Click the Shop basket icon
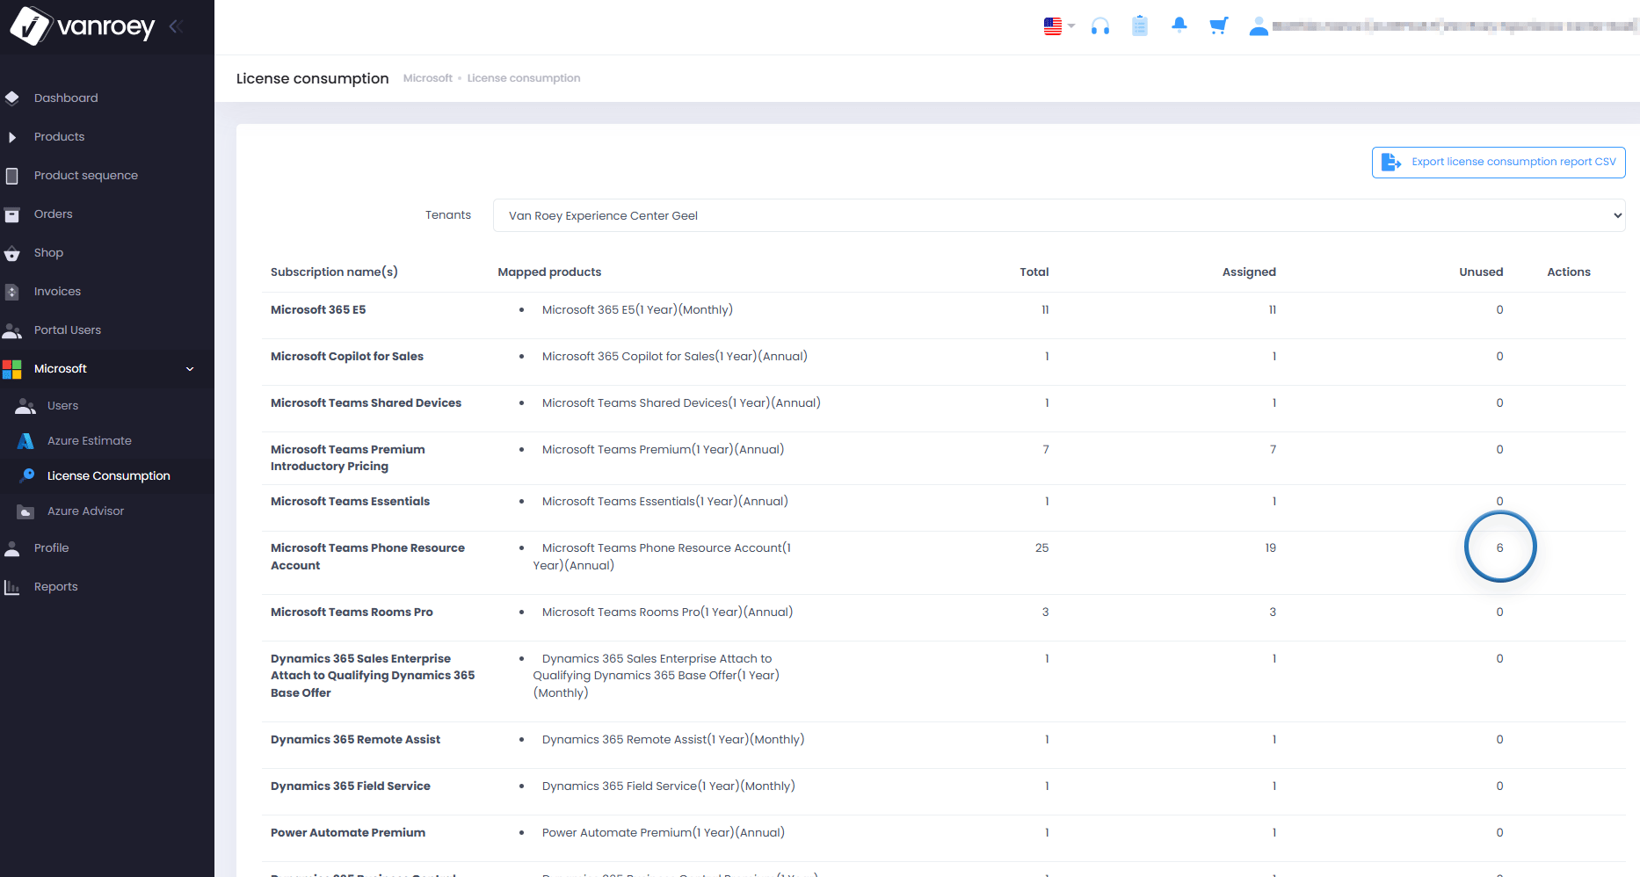 (x=12, y=253)
